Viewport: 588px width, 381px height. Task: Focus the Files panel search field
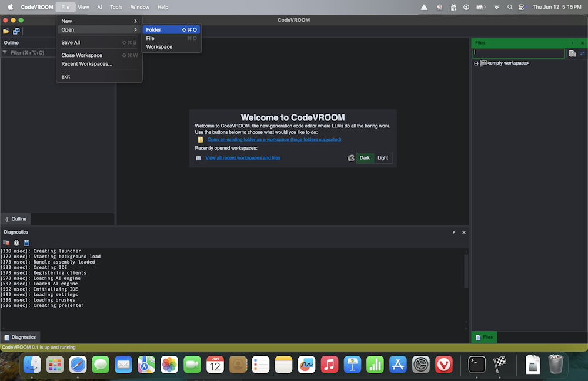(x=519, y=53)
